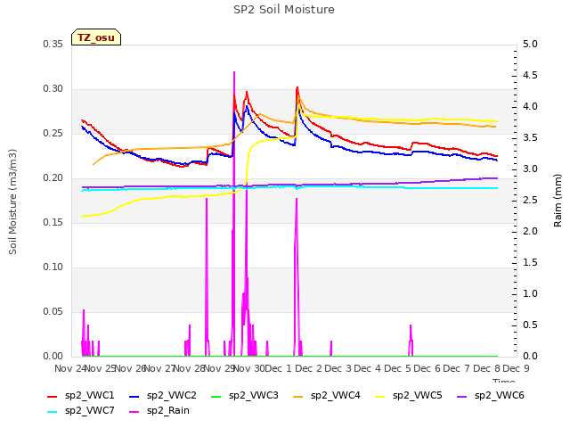Click the Dec 7 date tick label
The image size is (570, 428).
click(x=457, y=368)
